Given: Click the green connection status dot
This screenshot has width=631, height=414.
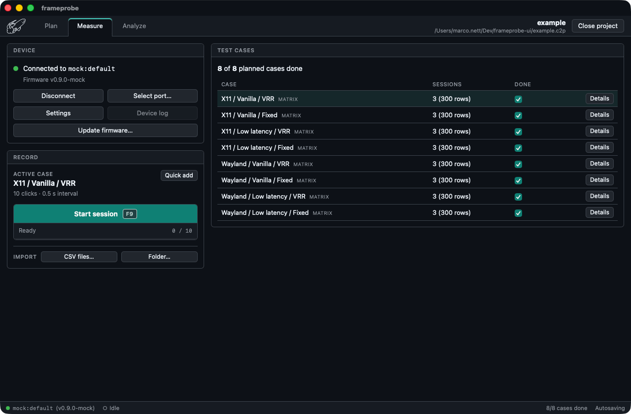Looking at the screenshot, I should point(16,69).
